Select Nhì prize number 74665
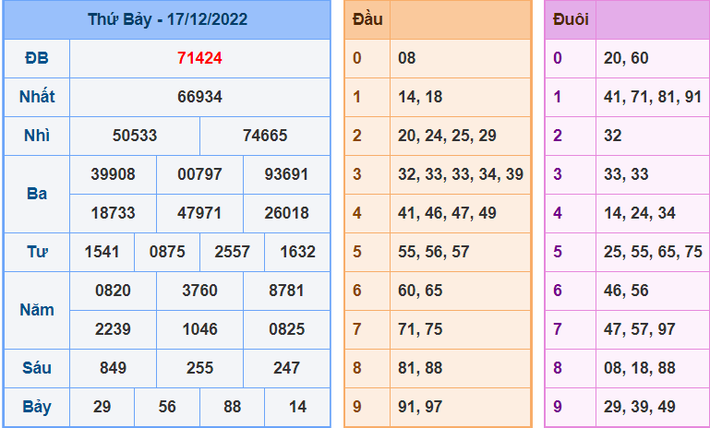The image size is (710, 428). point(265,136)
